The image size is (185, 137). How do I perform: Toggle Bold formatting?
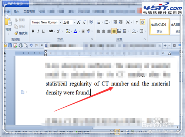point(33,31)
